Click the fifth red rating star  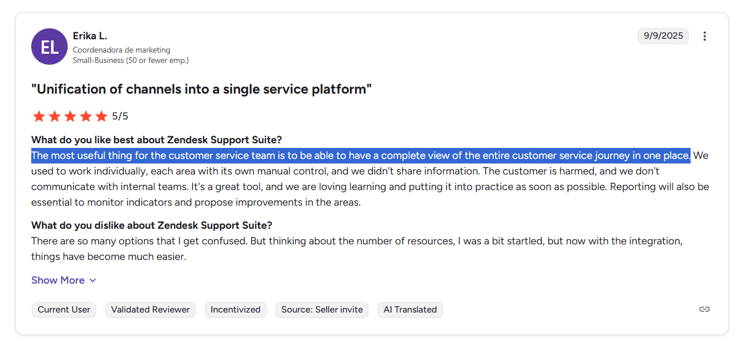point(101,116)
